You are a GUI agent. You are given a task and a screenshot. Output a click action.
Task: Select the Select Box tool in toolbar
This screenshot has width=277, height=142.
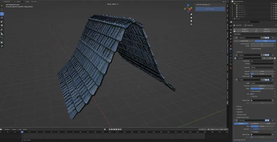coord(2,6)
